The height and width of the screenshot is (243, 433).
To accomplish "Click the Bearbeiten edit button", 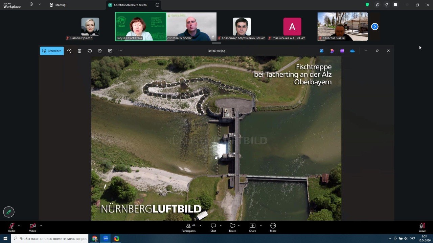I will pos(52,51).
